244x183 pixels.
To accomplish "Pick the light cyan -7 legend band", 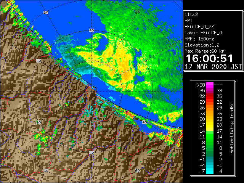I will point(210,171).
